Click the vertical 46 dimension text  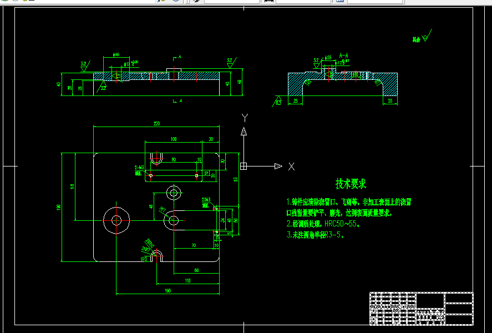click(x=240, y=82)
